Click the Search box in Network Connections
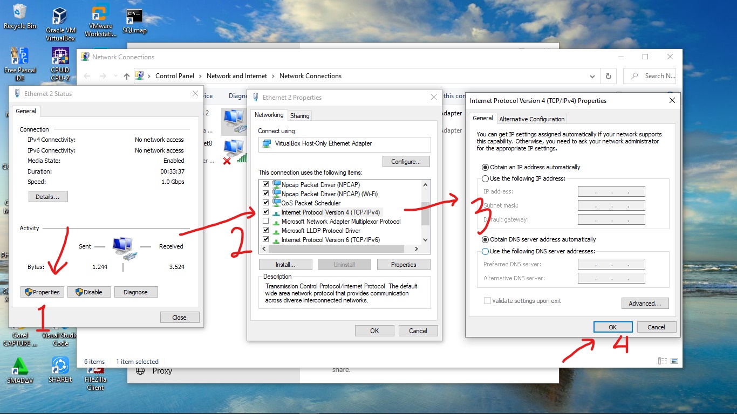The image size is (737, 414). 654,76
